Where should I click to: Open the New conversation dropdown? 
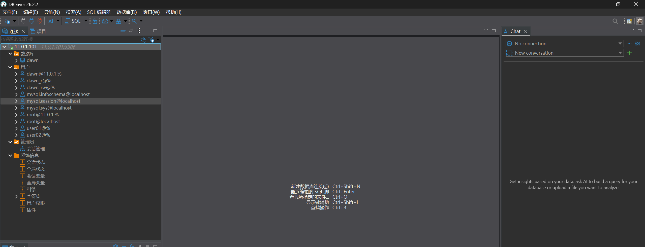point(565,53)
